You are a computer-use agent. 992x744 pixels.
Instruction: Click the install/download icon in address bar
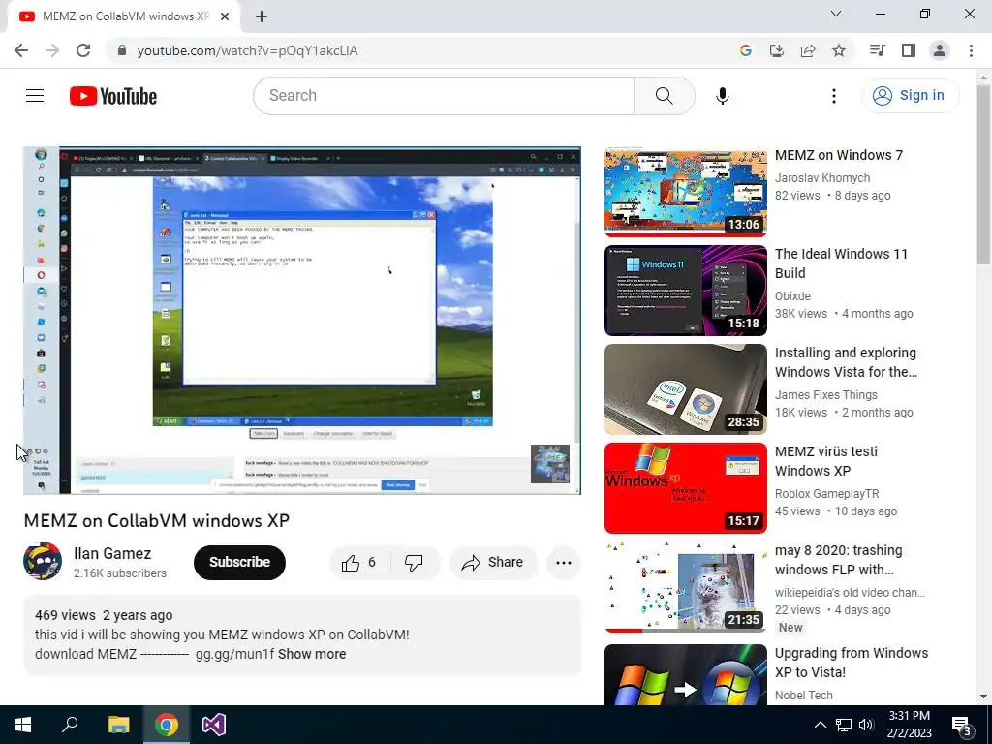coord(777,50)
